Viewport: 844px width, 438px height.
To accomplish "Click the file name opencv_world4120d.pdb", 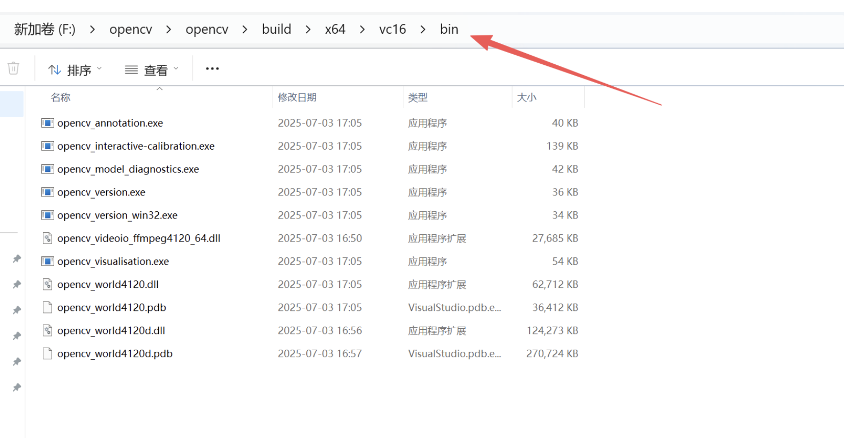I will coord(115,353).
